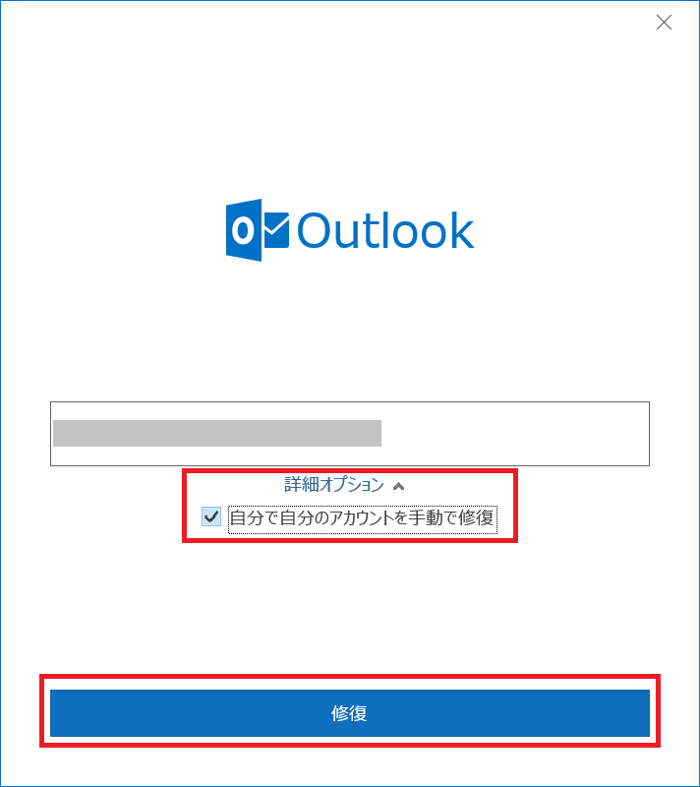Image resolution: width=700 pixels, height=787 pixels.
Task: Close the Outlook account repair dialog
Action: point(664,22)
